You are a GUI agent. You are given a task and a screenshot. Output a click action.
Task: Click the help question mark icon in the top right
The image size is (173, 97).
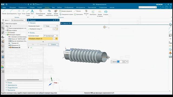(x=167, y=7)
